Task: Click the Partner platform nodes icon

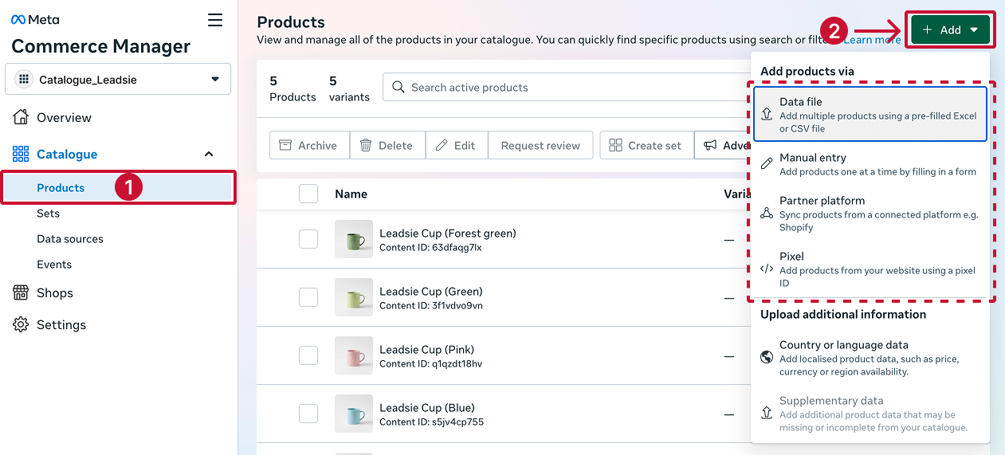Action: 767,213
